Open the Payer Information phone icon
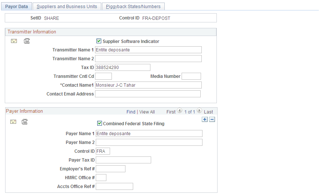 click(x=25, y=122)
